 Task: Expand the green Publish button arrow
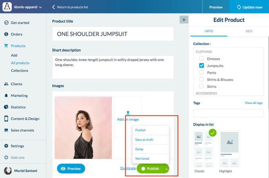click(x=166, y=169)
